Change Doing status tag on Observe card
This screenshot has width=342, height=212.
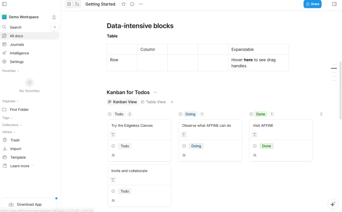coord(196,146)
